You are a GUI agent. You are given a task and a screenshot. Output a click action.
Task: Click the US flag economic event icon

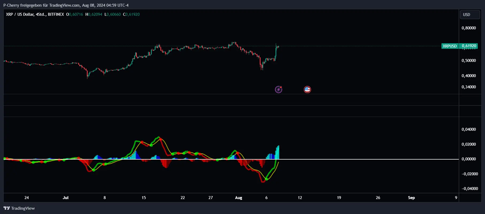(307, 89)
